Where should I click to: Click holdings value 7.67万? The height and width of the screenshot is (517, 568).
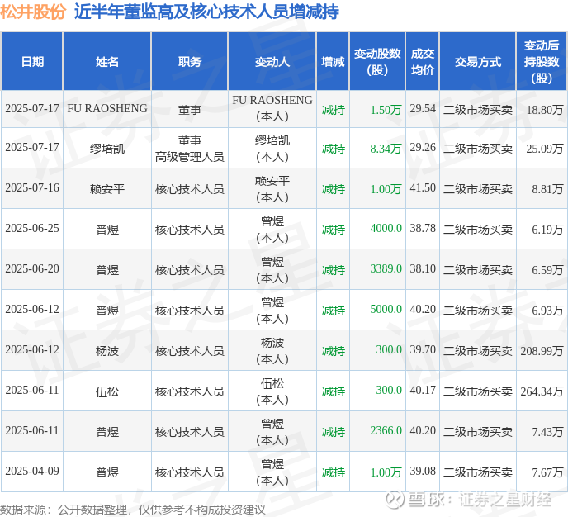click(x=547, y=472)
